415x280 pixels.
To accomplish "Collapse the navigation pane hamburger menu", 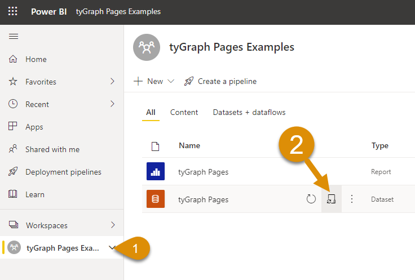I will coord(14,37).
